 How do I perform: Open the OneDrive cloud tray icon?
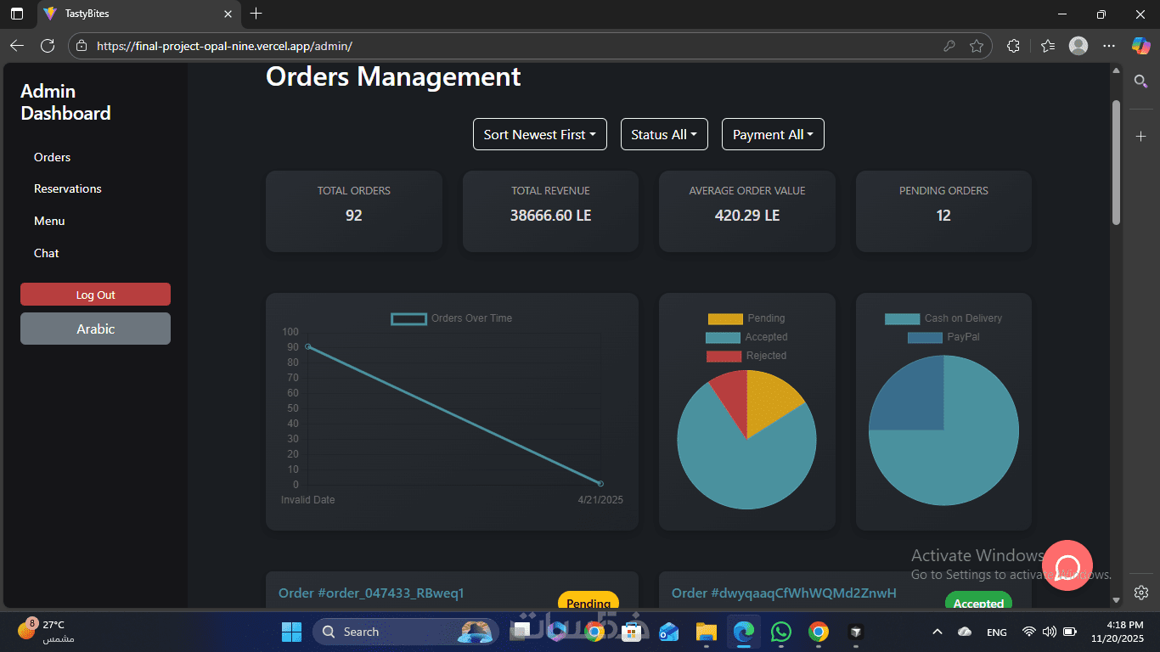964,632
